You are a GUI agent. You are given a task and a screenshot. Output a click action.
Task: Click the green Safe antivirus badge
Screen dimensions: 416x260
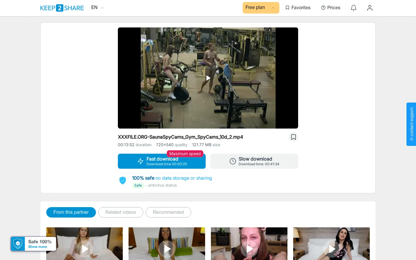[x=138, y=185]
